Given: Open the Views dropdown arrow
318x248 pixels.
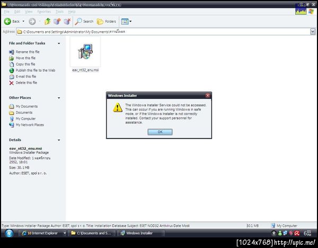Looking at the screenshot, I should click(130, 22).
